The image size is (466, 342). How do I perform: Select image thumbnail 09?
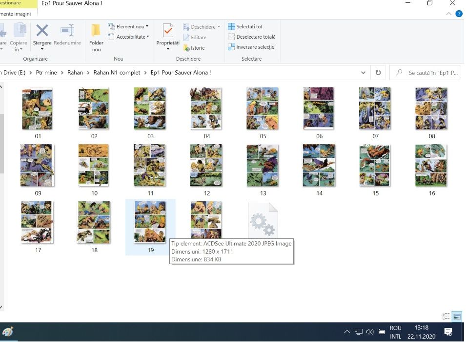pyautogui.click(x=38, y=166)
